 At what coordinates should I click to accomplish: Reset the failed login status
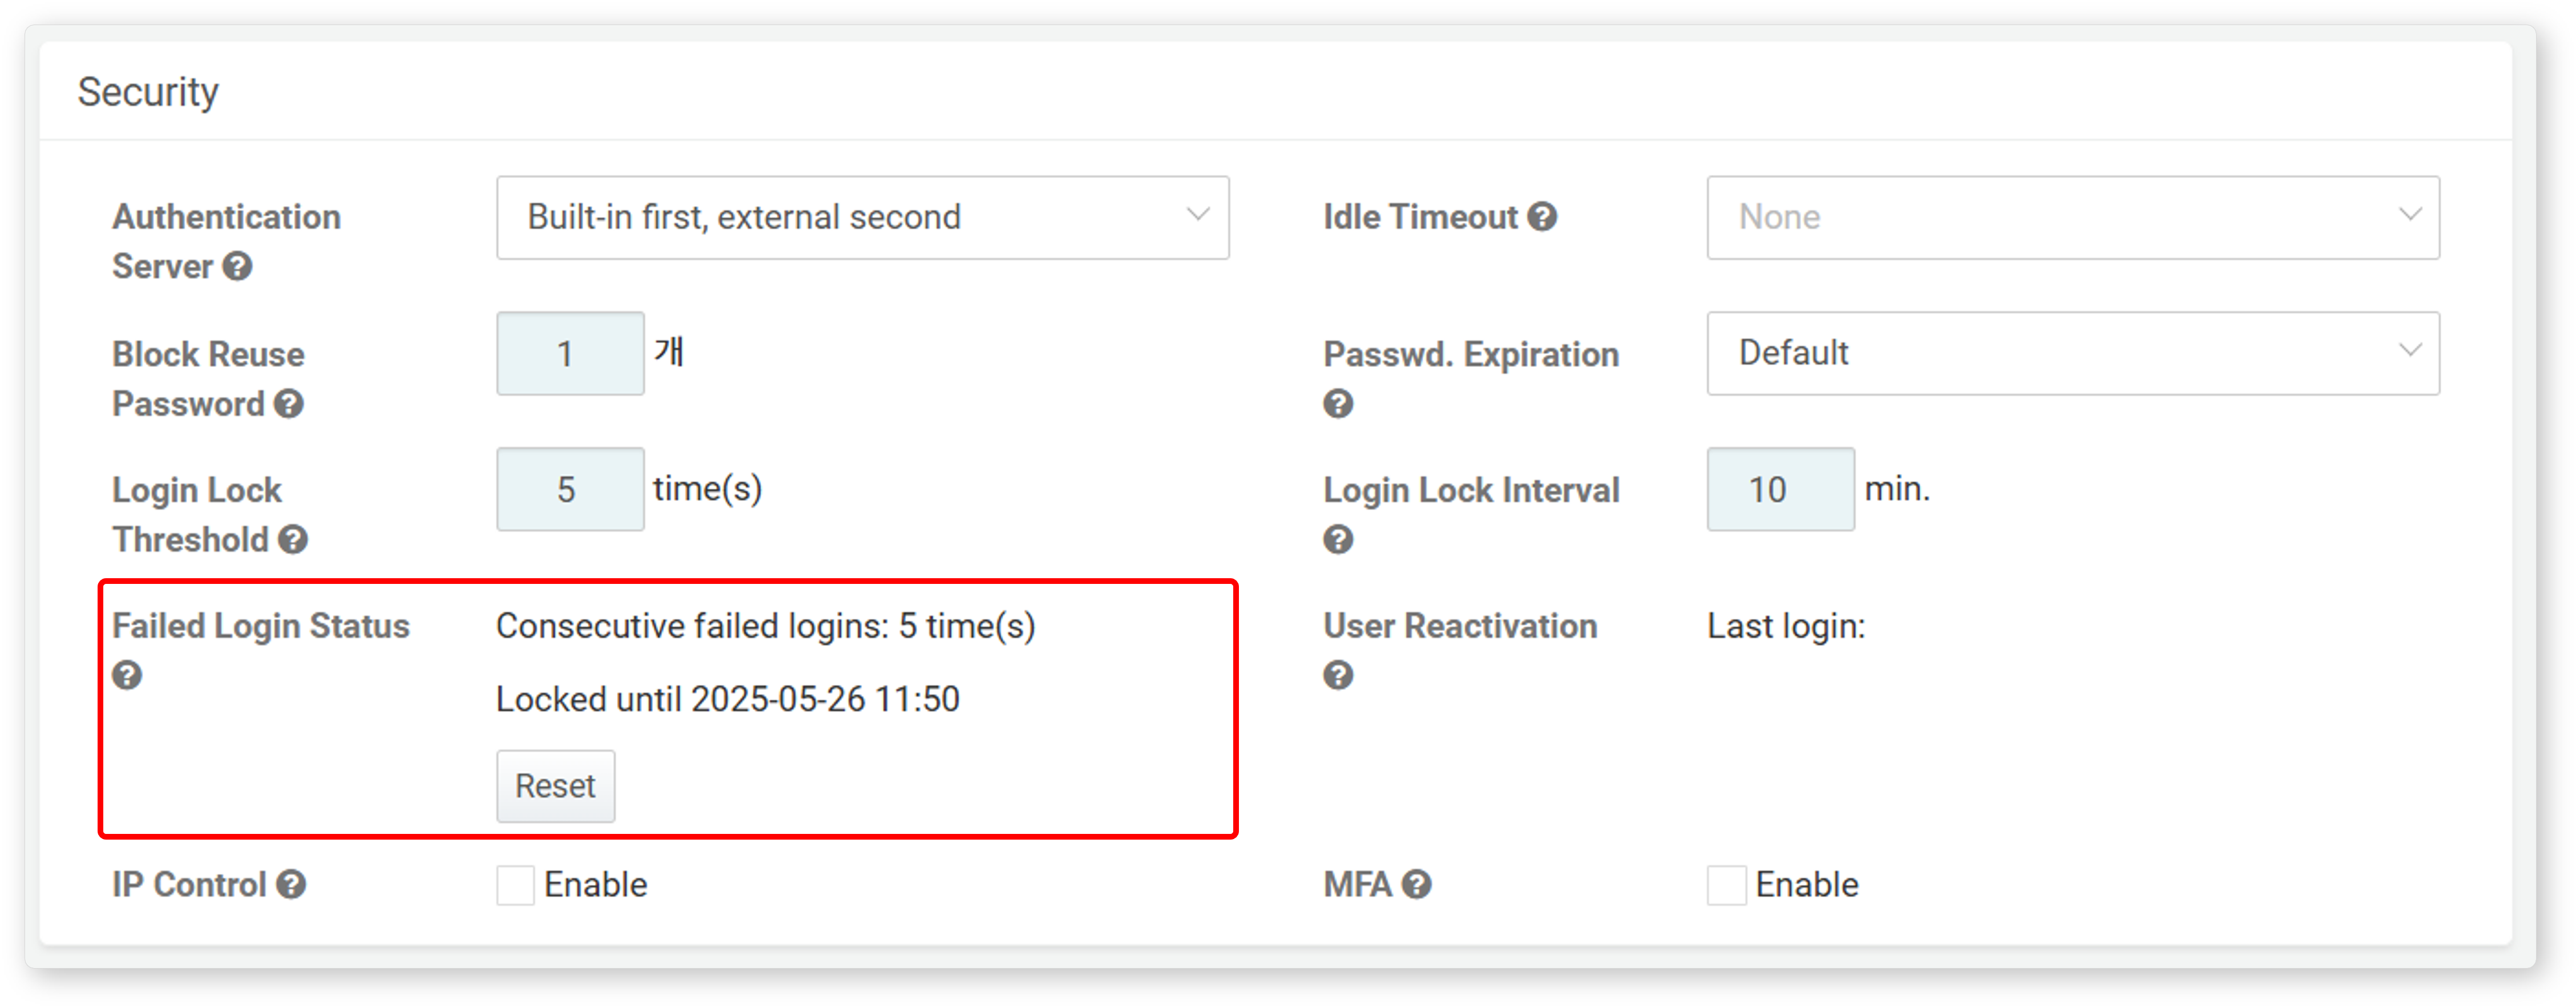pos(556,787)
